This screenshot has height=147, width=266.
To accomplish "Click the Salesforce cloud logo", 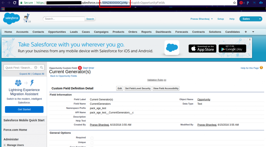I will click(11, 18).
